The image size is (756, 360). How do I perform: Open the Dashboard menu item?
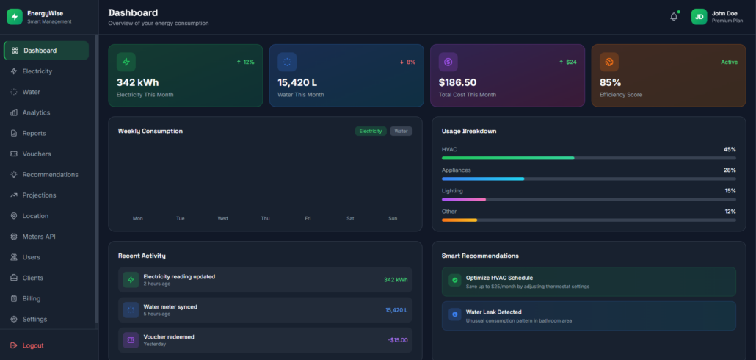click(46, 51)
